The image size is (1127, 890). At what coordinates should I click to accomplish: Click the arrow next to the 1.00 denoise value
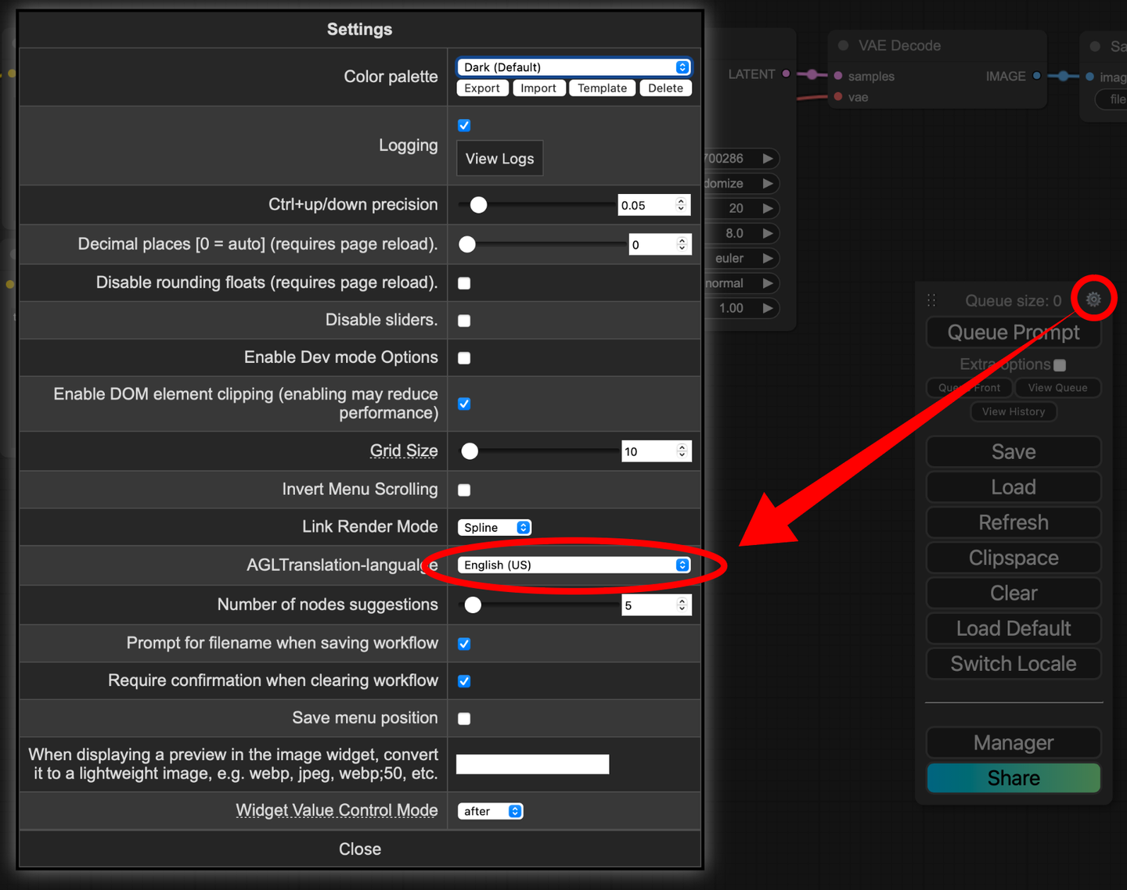pyautogui.click(x=768, y=308)
